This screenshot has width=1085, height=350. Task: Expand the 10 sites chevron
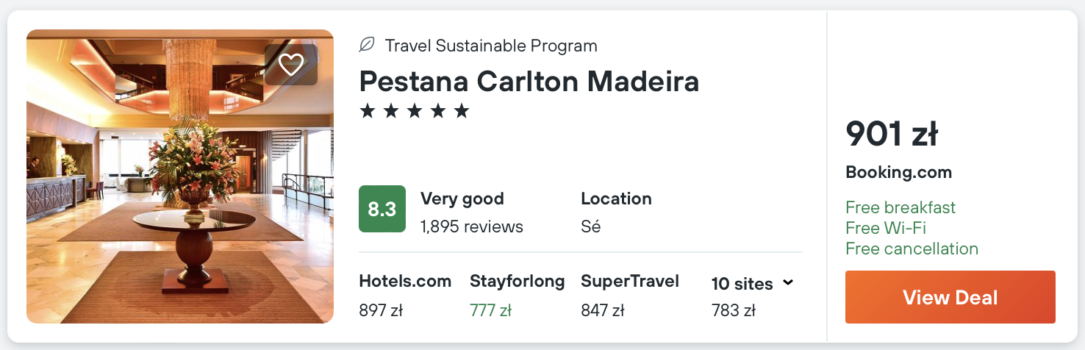788,282
